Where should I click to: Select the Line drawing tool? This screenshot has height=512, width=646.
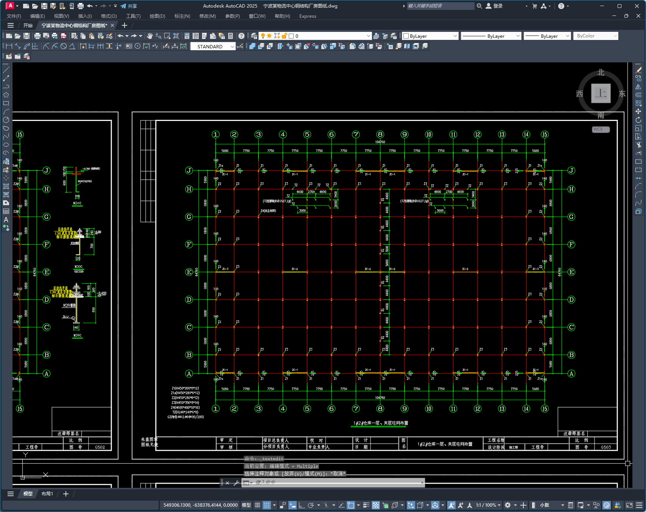[6, 70]
